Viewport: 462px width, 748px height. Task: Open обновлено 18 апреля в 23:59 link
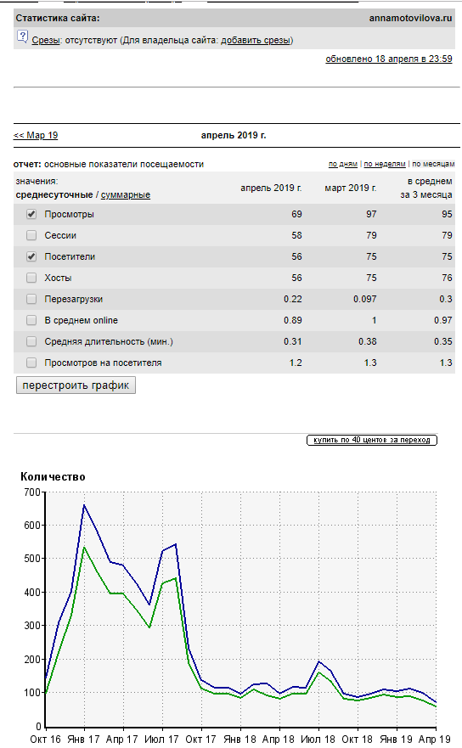pyautogui.click(x=388, y=59)
